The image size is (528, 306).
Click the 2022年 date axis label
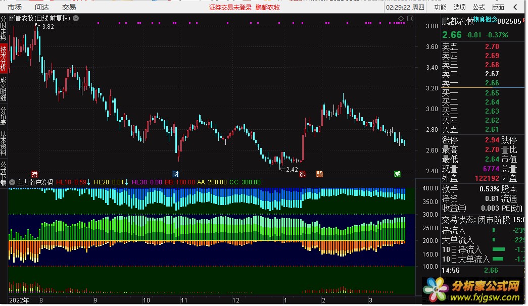[19, 300]
